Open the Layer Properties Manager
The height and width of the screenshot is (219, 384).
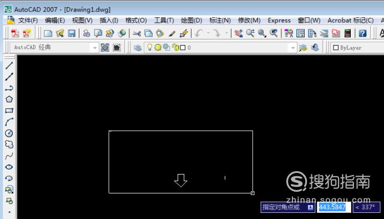(138, 48)
